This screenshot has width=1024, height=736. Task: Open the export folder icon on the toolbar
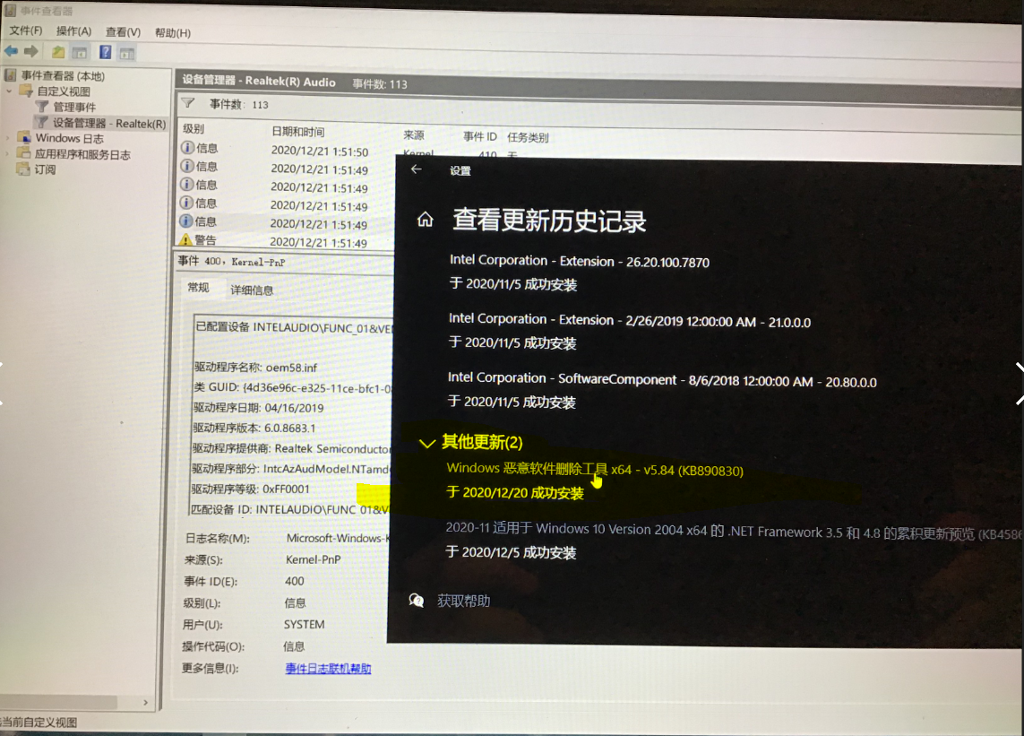(58, 51)
